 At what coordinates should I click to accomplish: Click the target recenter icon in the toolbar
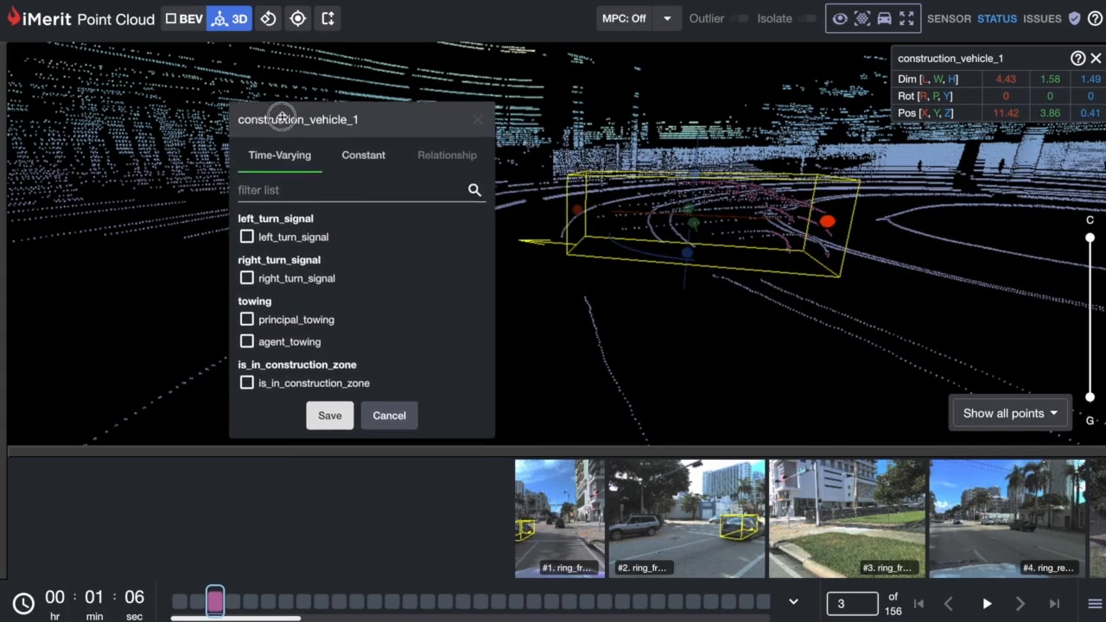(298, 18)
